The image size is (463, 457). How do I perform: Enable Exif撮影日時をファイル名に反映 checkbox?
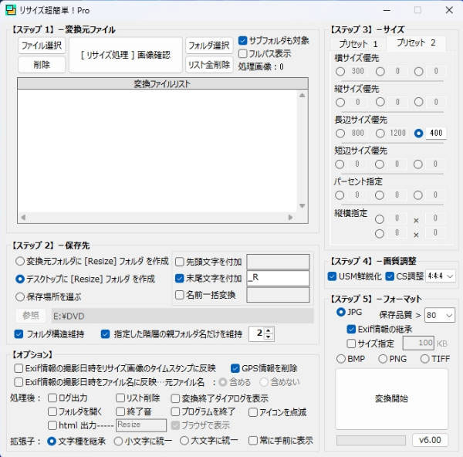pyautogui.click(x=19, y=382)
